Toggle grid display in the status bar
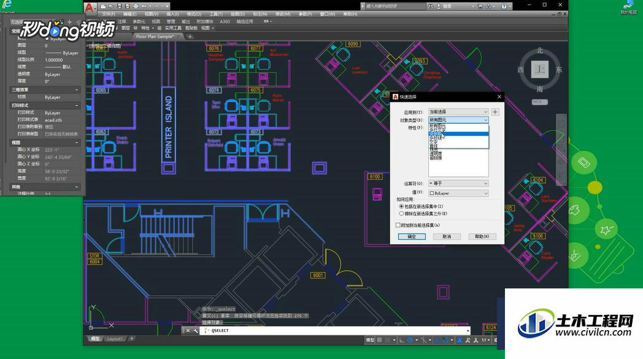 pyautogui.click(x=380, y=340)
